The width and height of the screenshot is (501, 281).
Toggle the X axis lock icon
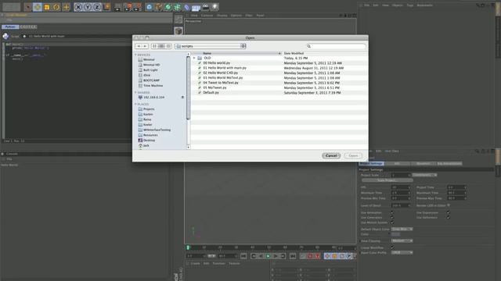point(78,7)
